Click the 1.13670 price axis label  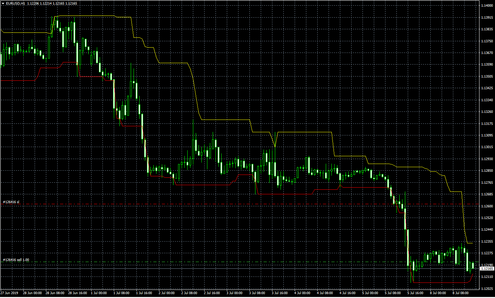[x=487, y=53]
